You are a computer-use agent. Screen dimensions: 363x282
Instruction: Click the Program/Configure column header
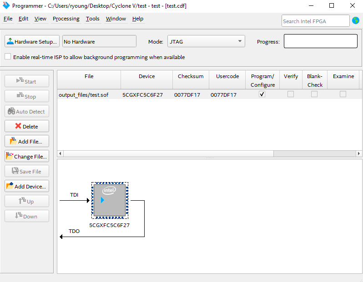(262, 80)
